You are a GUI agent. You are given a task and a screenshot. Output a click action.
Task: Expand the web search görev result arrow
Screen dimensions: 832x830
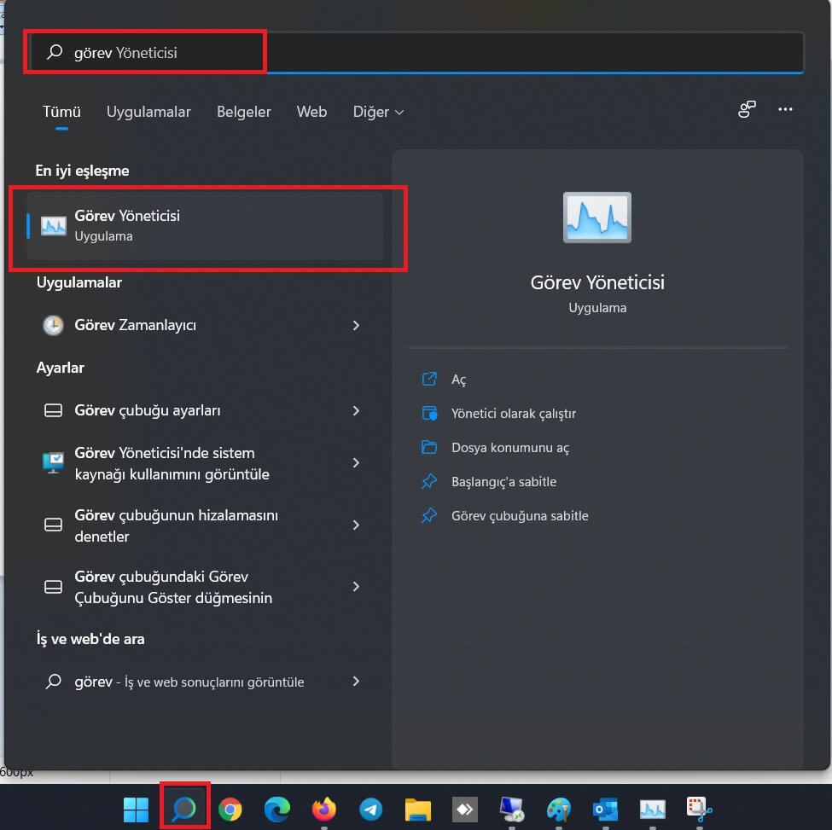(x=356, y=682)
